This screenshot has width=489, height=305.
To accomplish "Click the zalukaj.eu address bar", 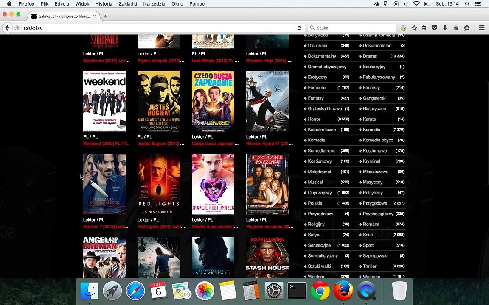I will (x=157, y=28).
